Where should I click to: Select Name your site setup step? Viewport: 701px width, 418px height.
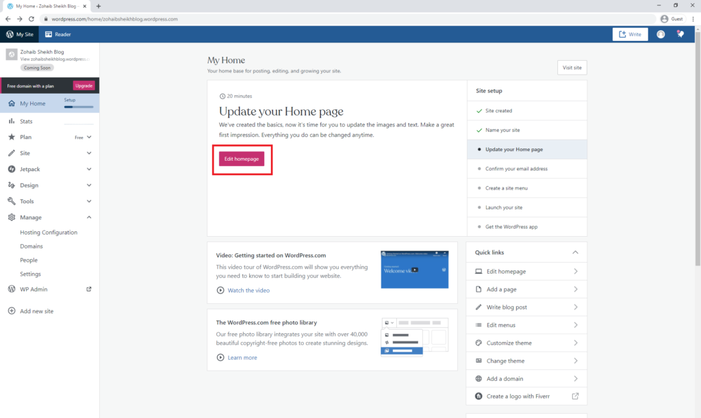click(527, 130)
